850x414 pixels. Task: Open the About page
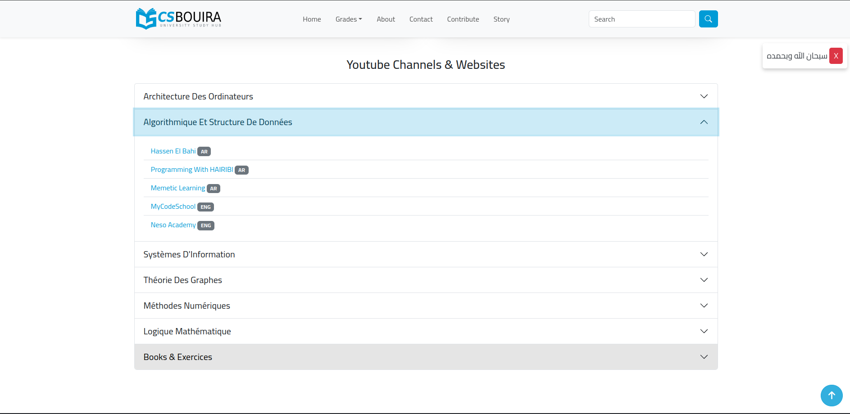[386, 19]
